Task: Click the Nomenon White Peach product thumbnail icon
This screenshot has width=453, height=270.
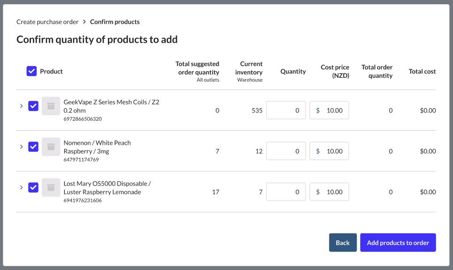Action: (51, 147)
